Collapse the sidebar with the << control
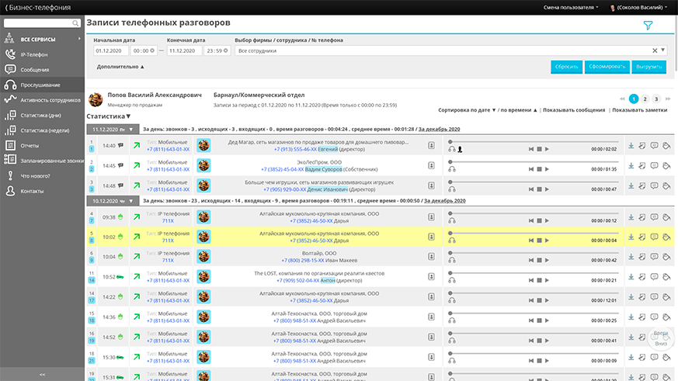Image resolution: width=678 pixels, height=381 pixels. pyautogui.click(x=43, y=375)
